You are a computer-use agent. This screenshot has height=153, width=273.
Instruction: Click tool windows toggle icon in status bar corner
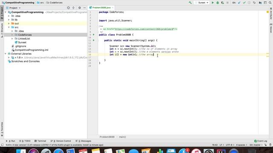(x=2, y=145)
